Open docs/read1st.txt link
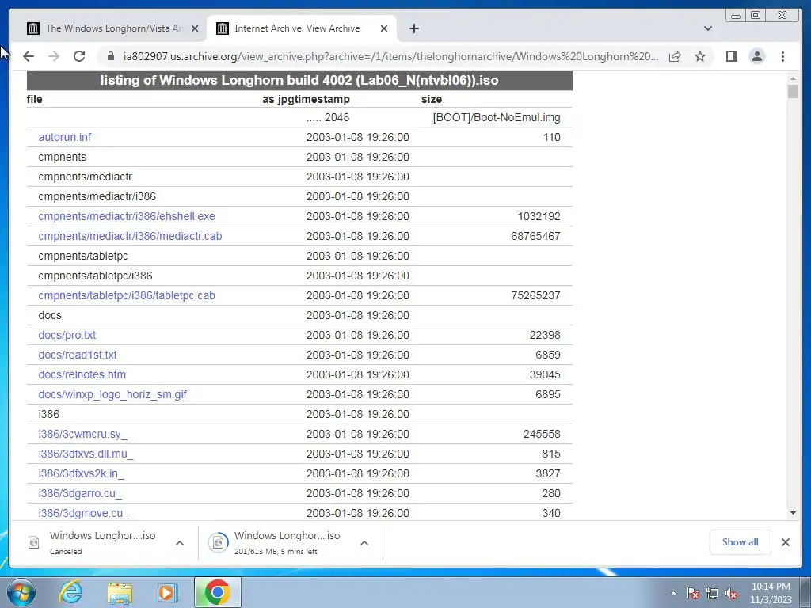 [78, 355]
